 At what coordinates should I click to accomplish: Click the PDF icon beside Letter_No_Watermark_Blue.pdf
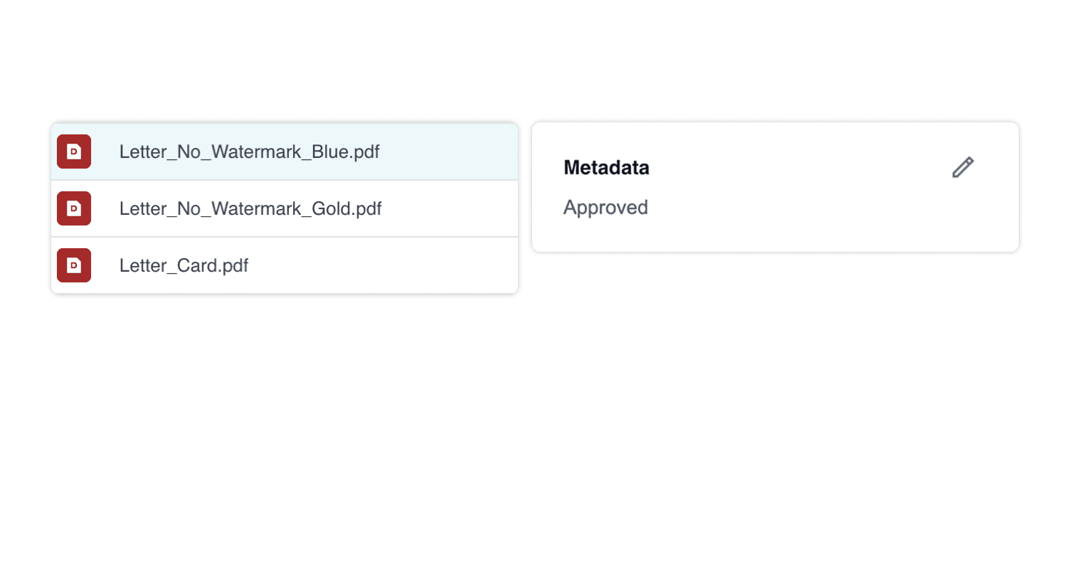73,151
